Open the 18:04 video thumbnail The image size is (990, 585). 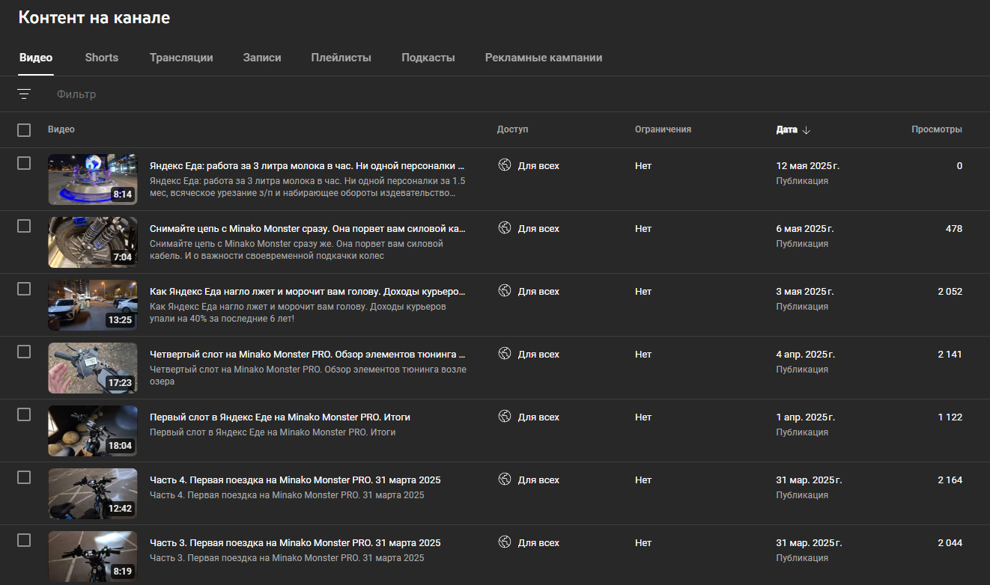93,431
